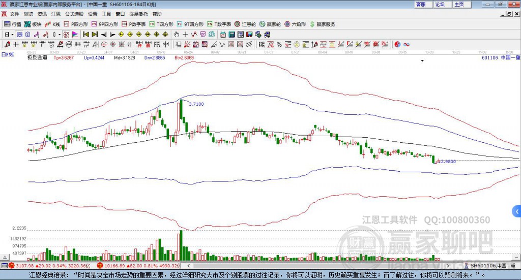Open the 浏览 menu
This screenshot has height=280, width=521.
28,14
